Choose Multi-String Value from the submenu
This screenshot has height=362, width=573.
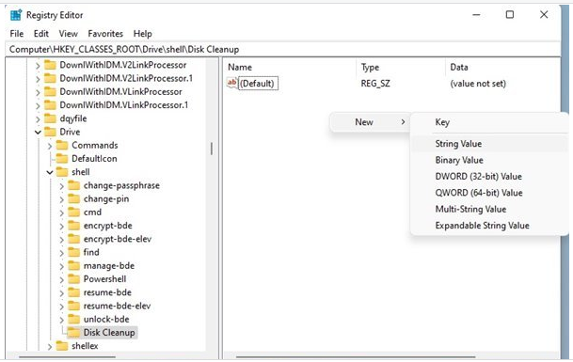(x=489, y=210)
